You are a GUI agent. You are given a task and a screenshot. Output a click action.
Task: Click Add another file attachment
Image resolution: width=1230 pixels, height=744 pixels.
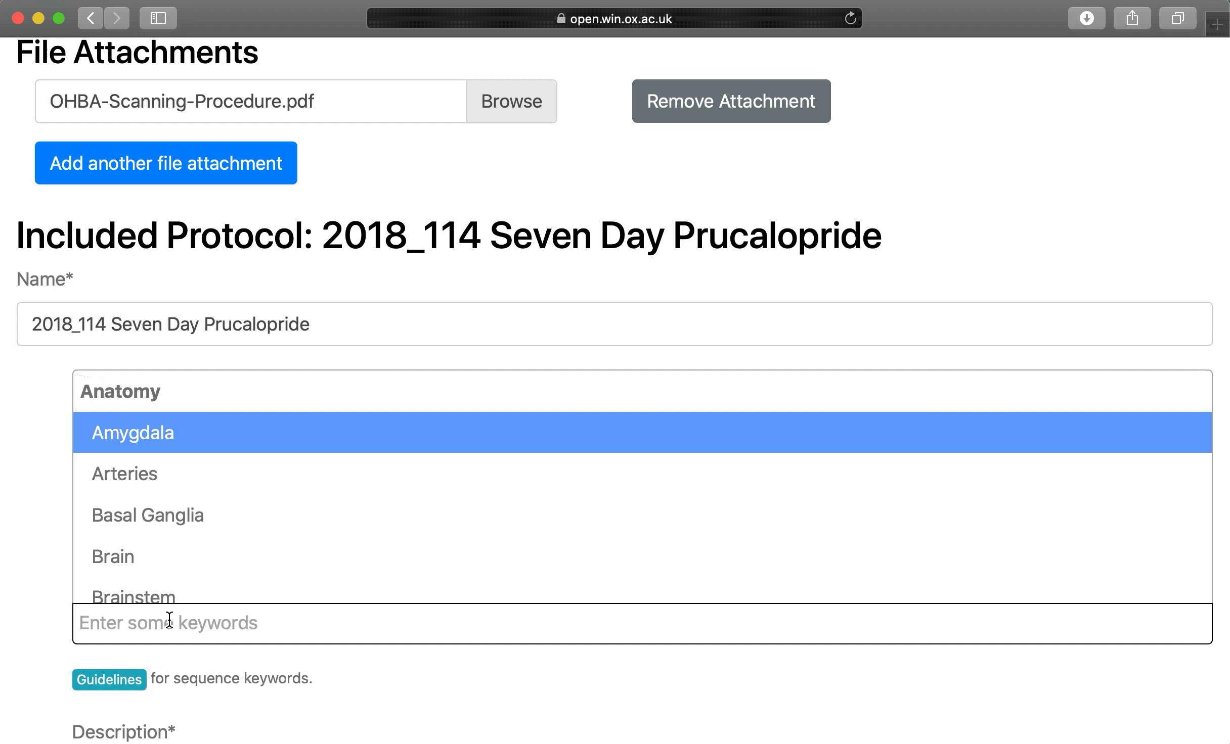pyautogui.click(x=166, y=163)
